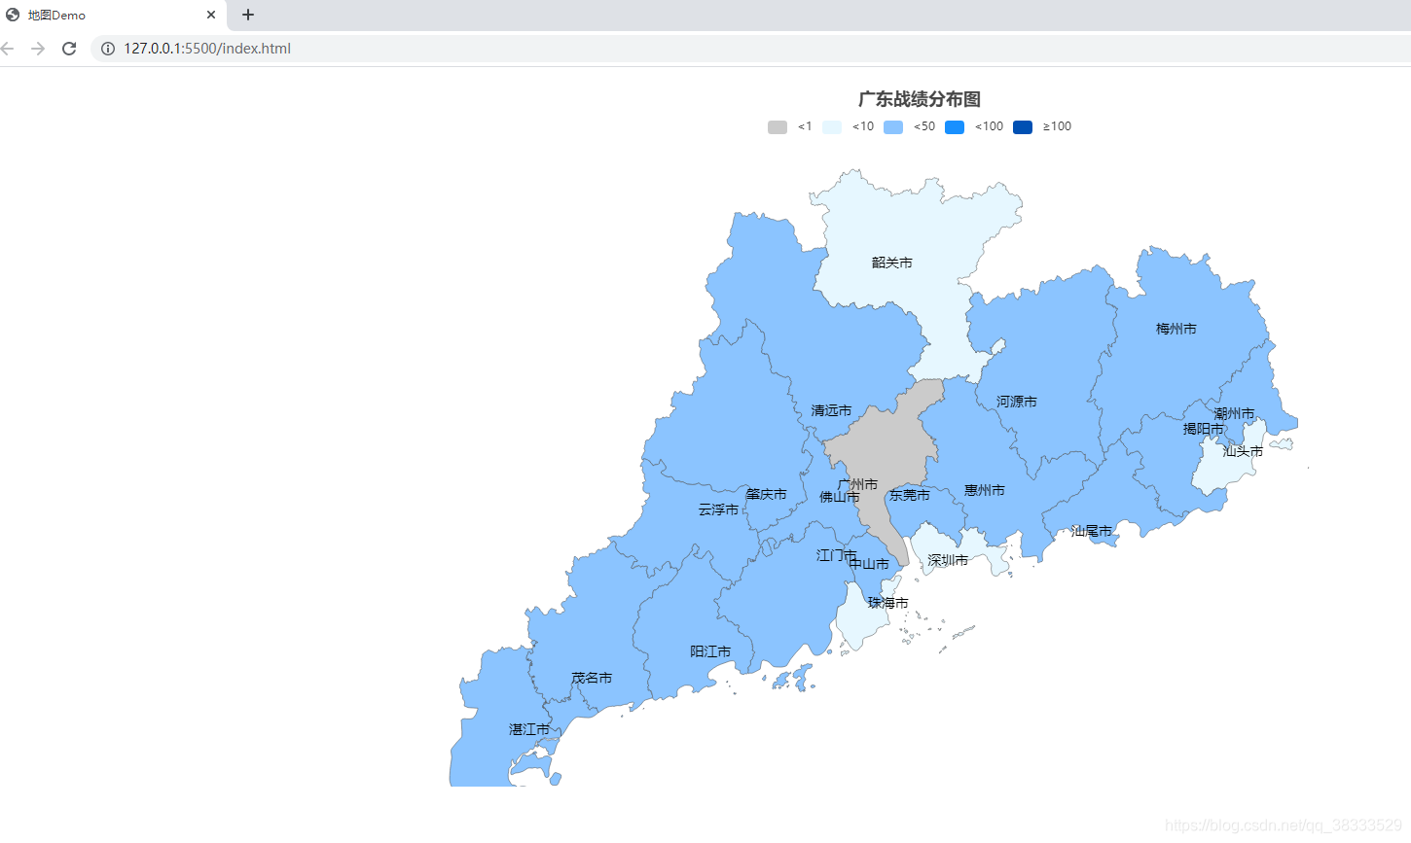Click the browser back navigation icon
1411x843 pixels.
[8, 48]
